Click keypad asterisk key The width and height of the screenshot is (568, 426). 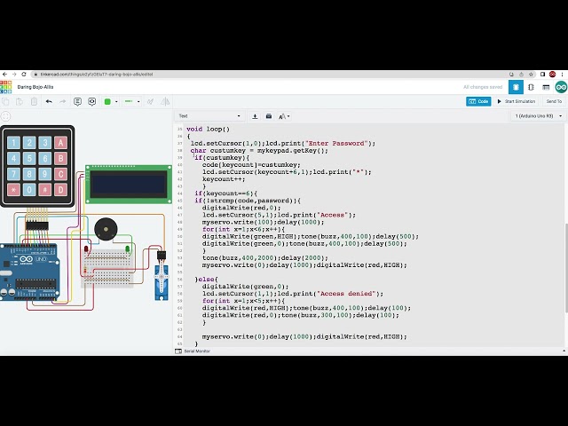tap(14, 189)
